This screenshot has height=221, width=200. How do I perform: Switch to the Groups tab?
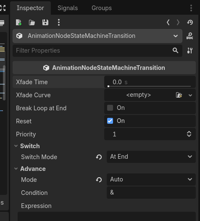pyautogui.click(x=102, y=8)
